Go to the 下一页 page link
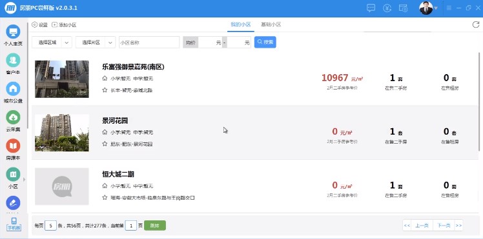483x239 pixels. coord(444,225)
